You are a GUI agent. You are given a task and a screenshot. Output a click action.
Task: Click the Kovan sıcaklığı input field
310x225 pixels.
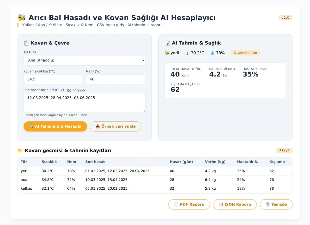53,79
